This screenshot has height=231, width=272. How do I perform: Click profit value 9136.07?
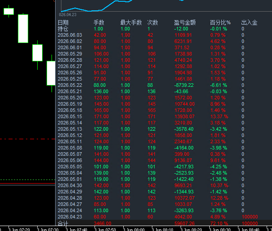tap(183, 160)
